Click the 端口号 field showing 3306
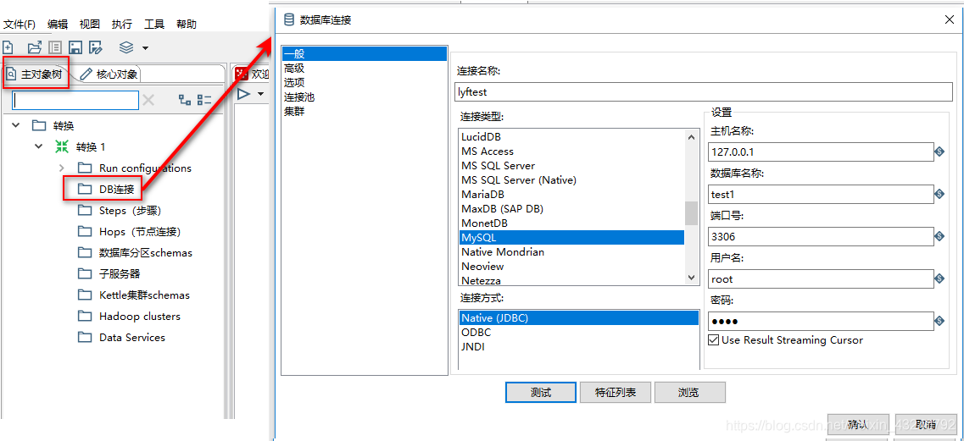 click(821, 236)
